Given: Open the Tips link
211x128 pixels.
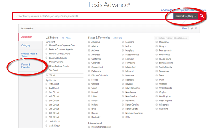Looking at the screenshot, I should click(181, 10).
